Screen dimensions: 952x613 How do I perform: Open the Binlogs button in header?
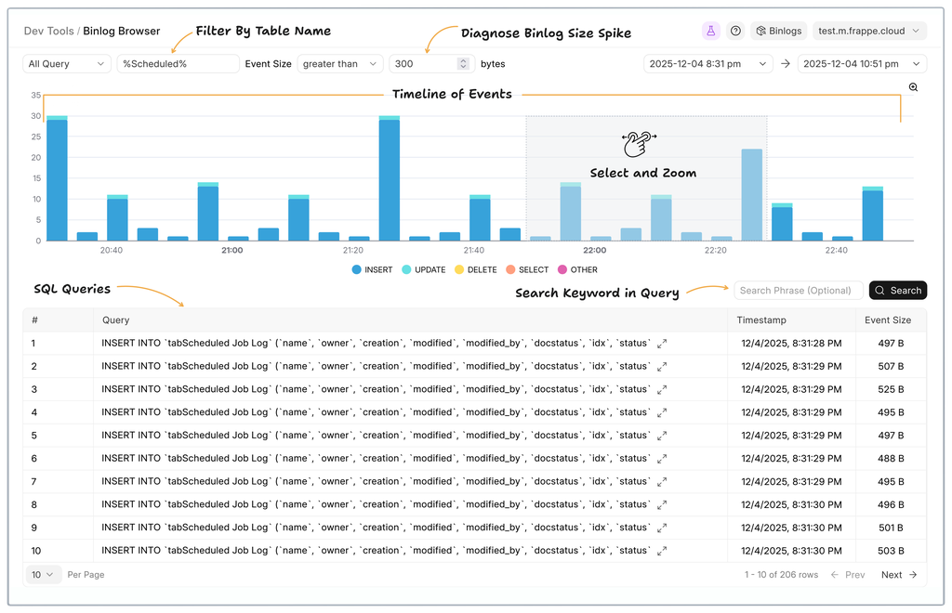click(778, 31)
